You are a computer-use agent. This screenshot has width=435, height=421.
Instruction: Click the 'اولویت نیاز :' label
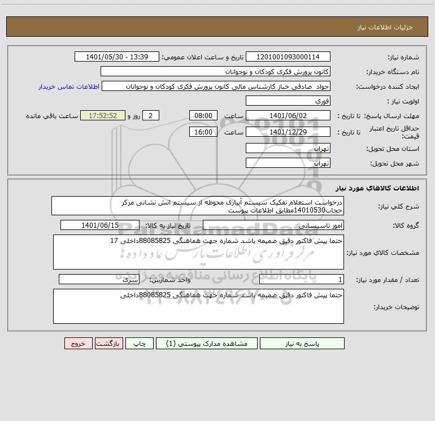click(403, 101)
